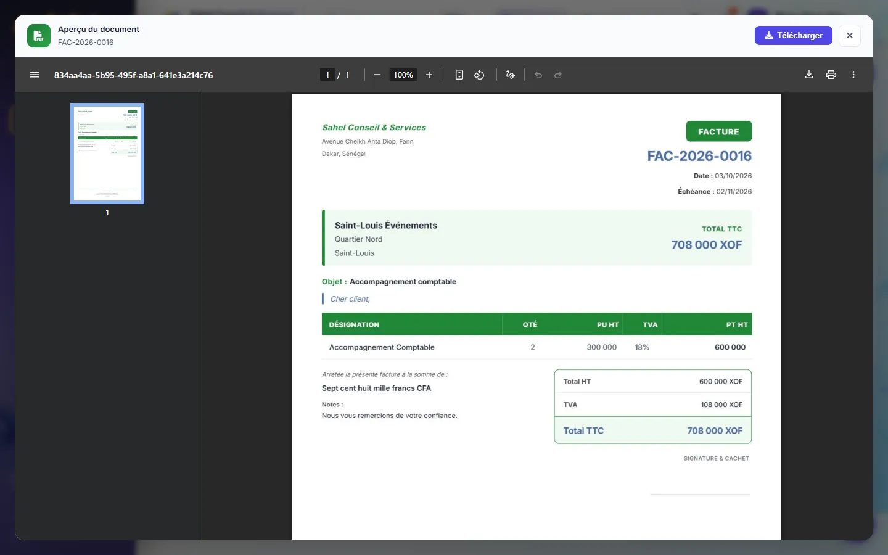Screen dimensions: 888x555
Task: Click 'Sahel Conseil & Services' company name
Action: click(x=374, y=127)
